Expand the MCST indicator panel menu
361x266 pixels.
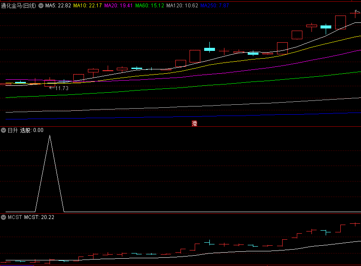[x=3, y=217]
